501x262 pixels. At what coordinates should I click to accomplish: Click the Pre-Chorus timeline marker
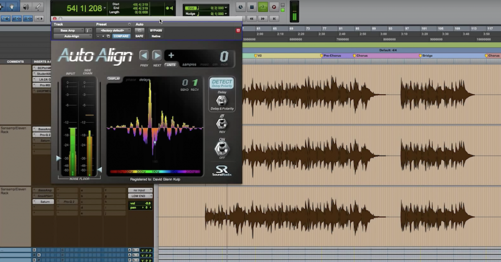(x=330, y=56)
